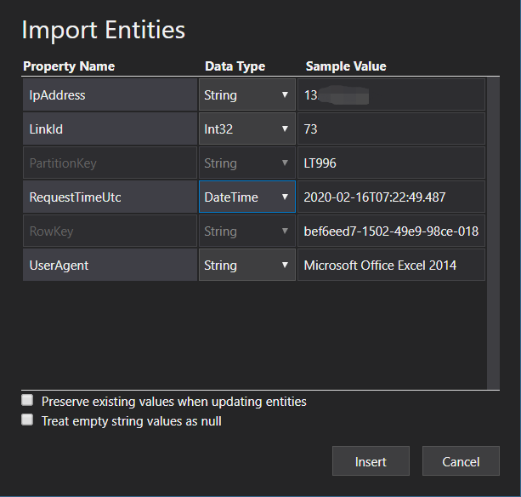The image size is (521, 497).
Task: Open the IpAddress data type dropdown
Action: (x=246, y=95)
